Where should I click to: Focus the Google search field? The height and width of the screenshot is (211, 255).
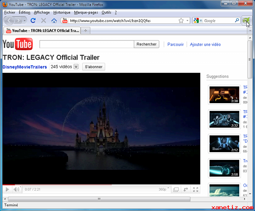[x=219, y=21]
